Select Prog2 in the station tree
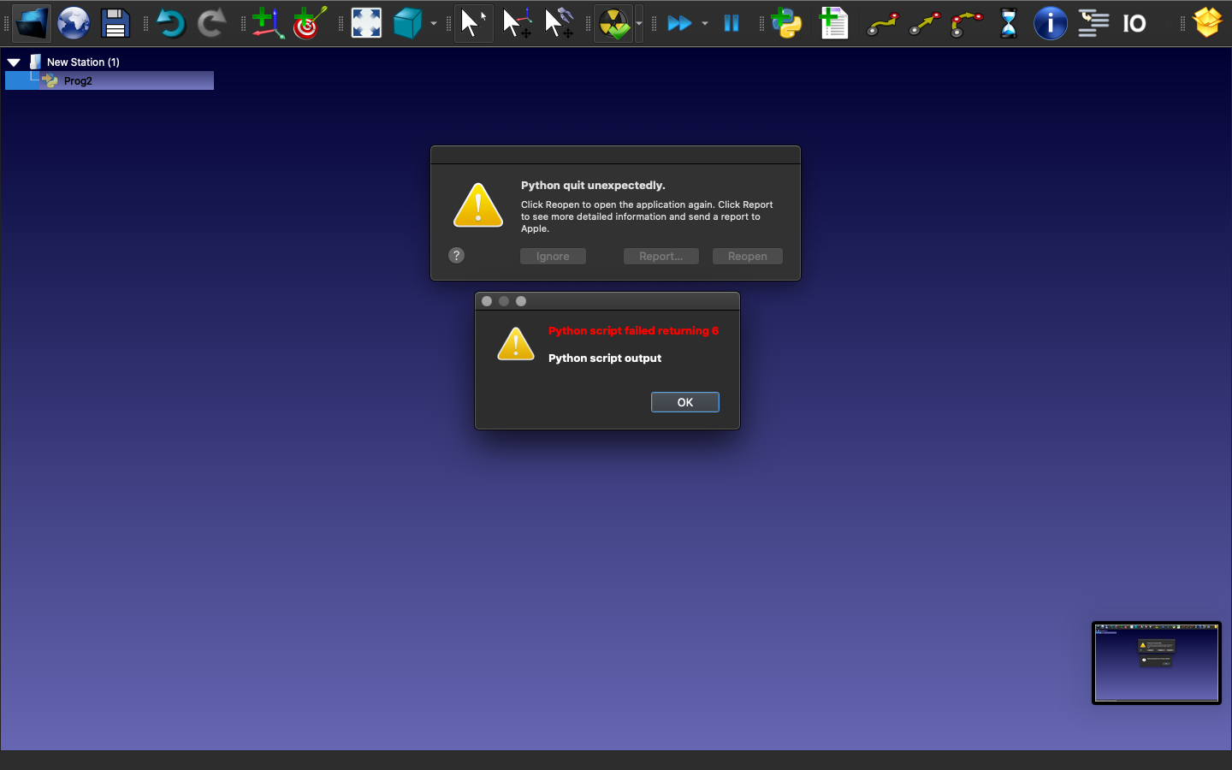This screenshot has width=1232, height=770. point(78,81)
